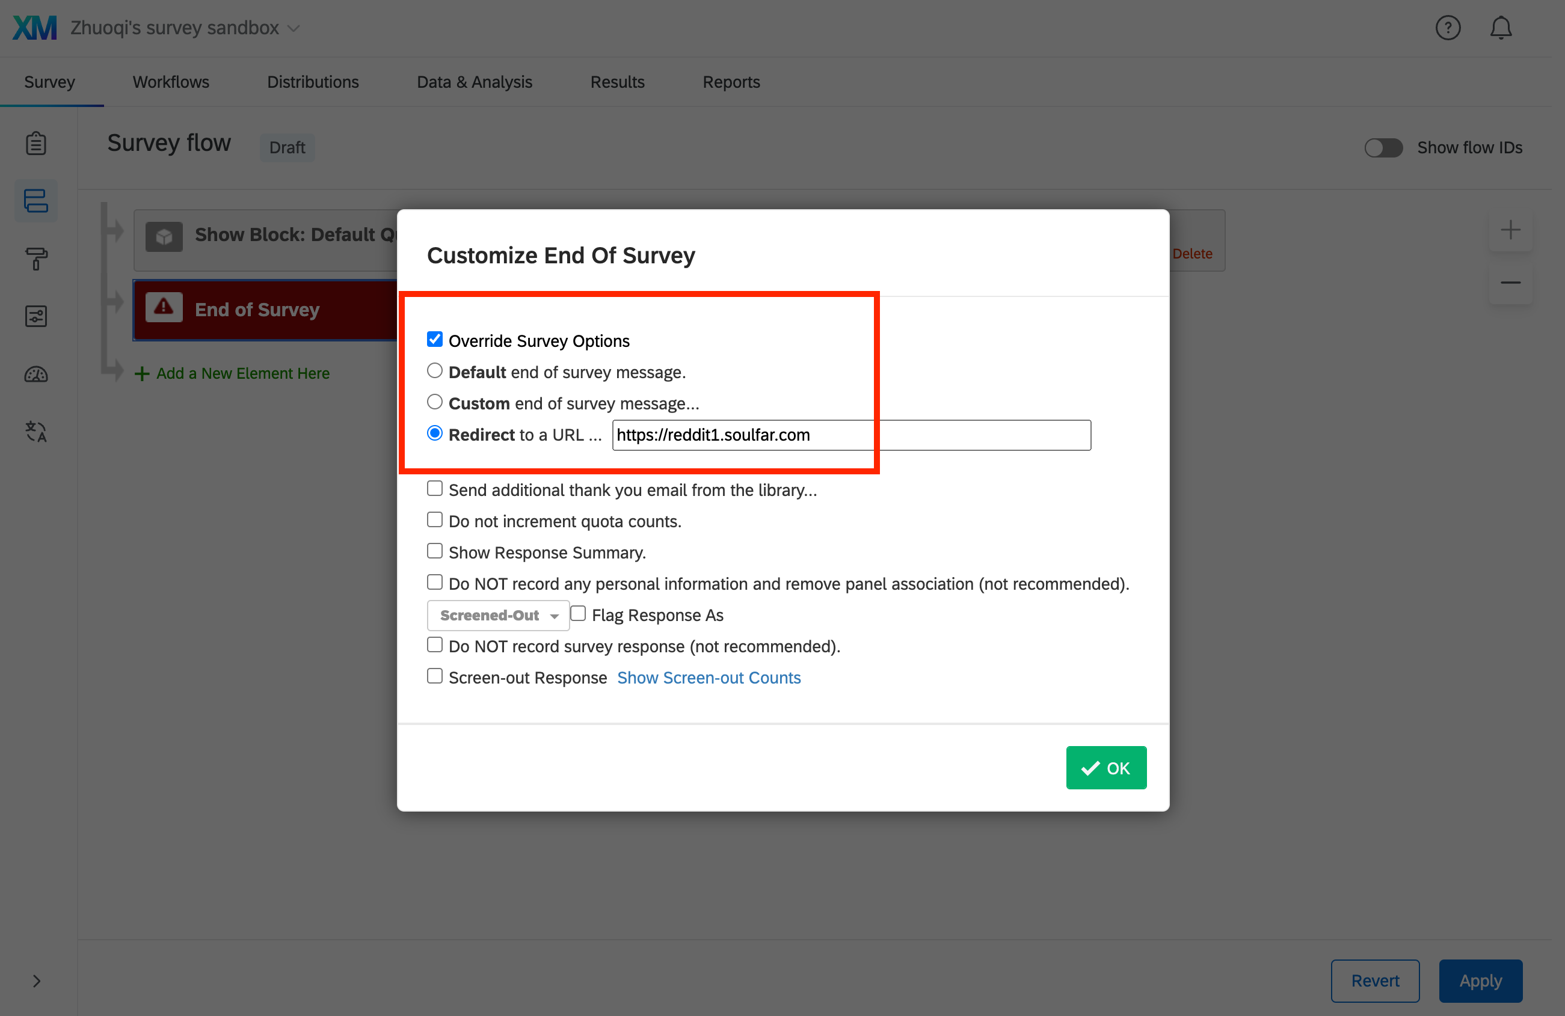
Task: Click the green OK button
Action: click(x=1106, y=768)
